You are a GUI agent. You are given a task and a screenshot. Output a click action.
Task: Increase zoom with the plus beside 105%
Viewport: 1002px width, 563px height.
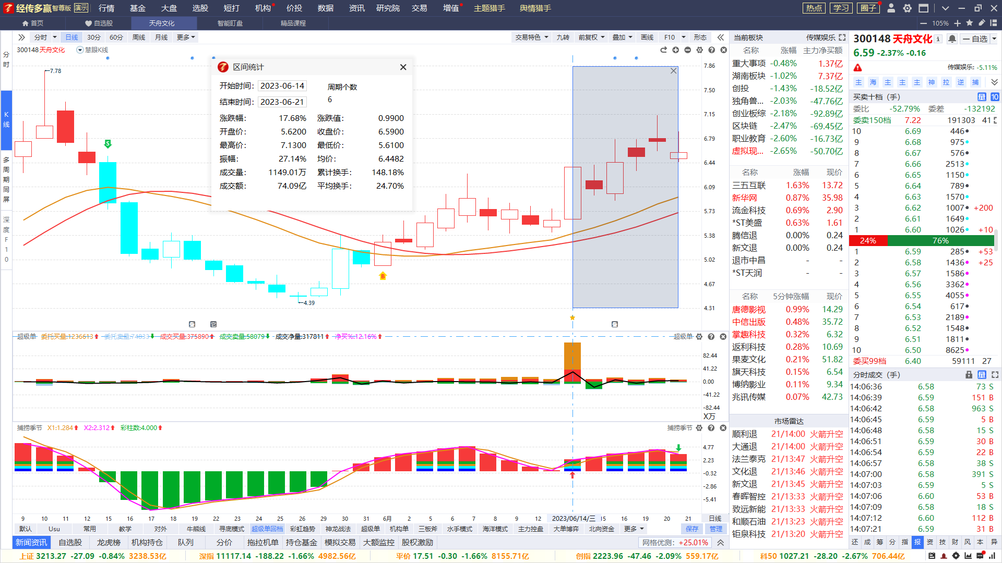coord(958,23)
